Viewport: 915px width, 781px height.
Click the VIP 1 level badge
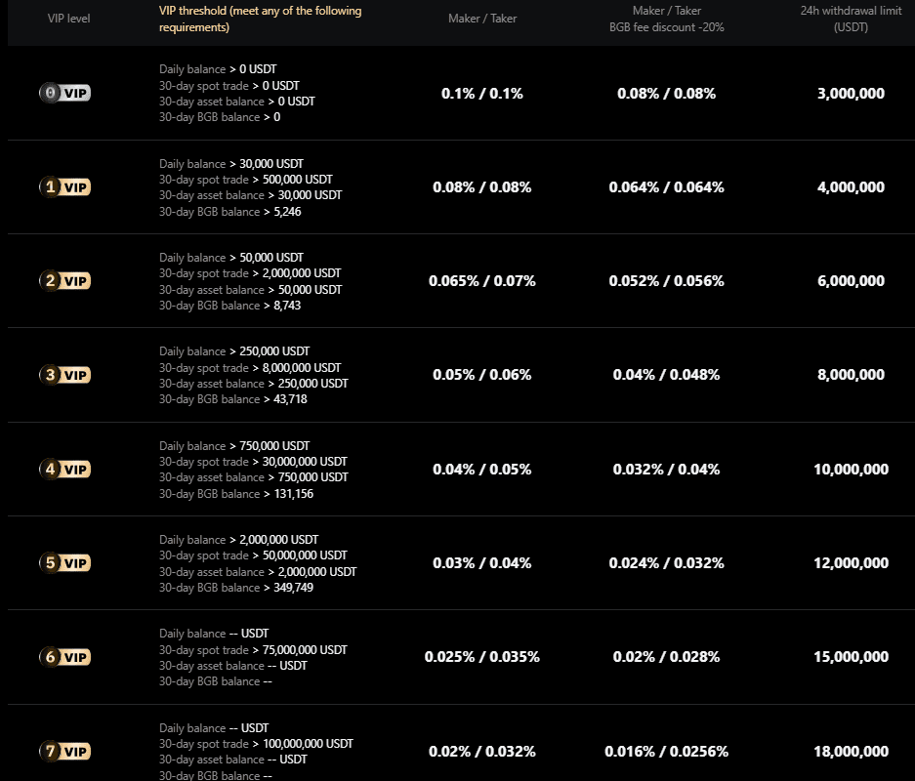tap(65, 186)
